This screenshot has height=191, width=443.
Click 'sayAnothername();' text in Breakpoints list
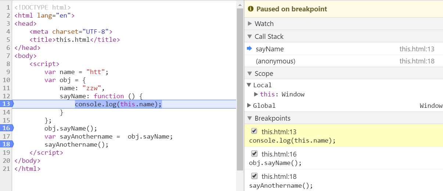pyautogui.click(x=281, y=186)
